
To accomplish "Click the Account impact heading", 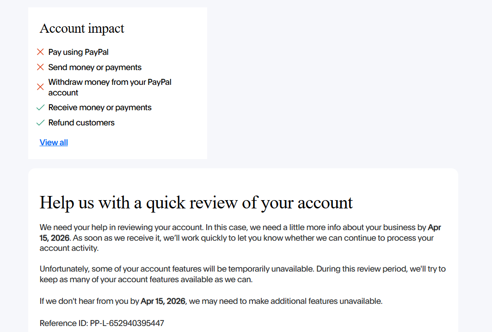I will click(x=82, y=29).
